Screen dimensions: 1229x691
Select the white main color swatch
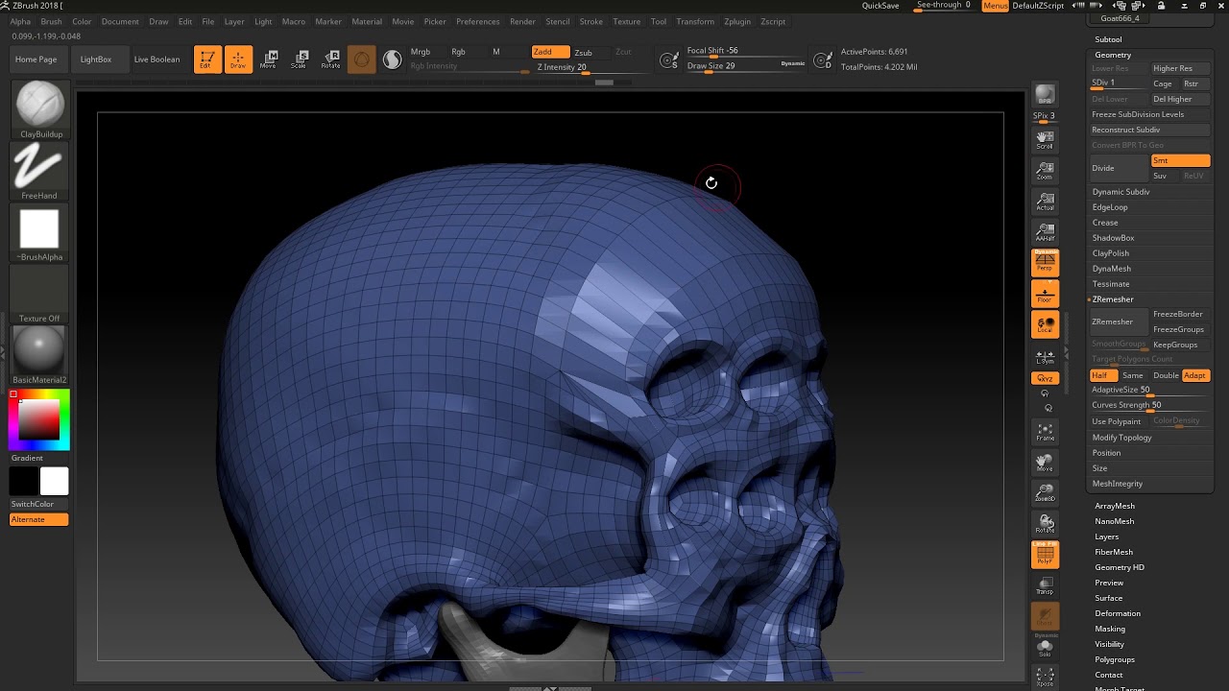pyautogui.click(x=54, y=481)
